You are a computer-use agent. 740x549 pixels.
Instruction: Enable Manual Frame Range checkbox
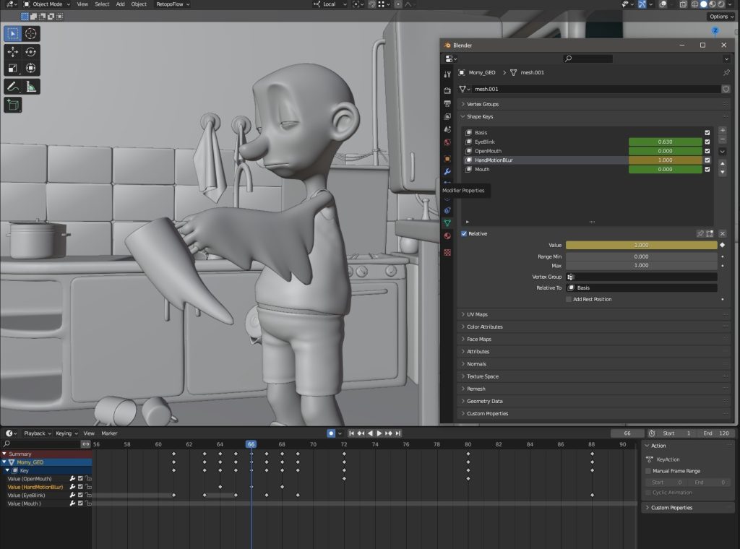pyautogui.click(x=648, y=471)
